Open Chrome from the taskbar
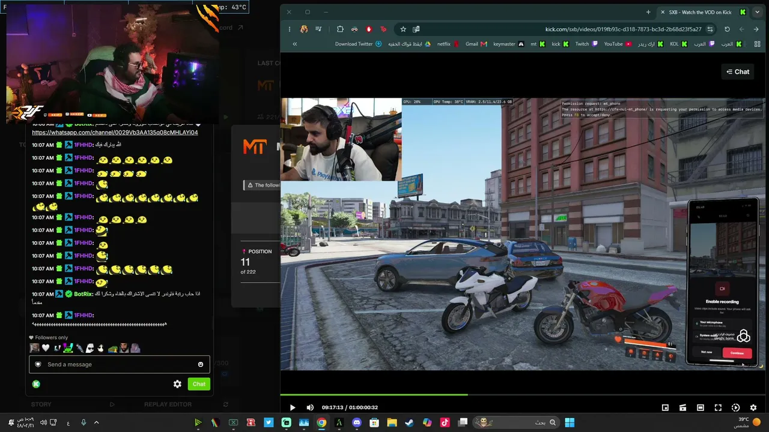Image resolution: width=769 pixels, height=432 pixels. [321, 422]
